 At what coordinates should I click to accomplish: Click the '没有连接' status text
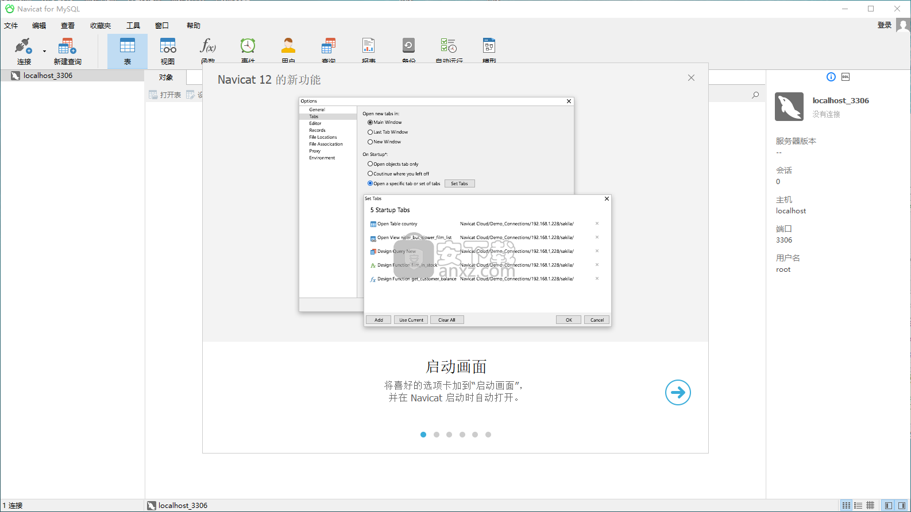[826, 114]
